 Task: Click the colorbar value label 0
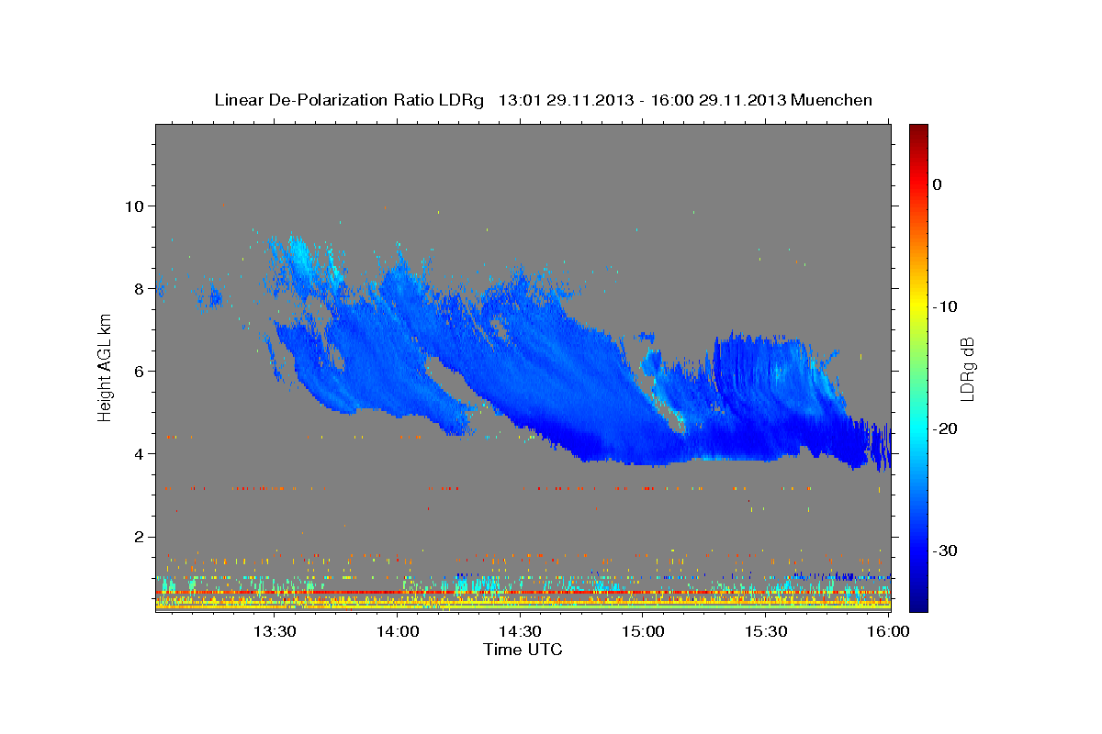938,184
